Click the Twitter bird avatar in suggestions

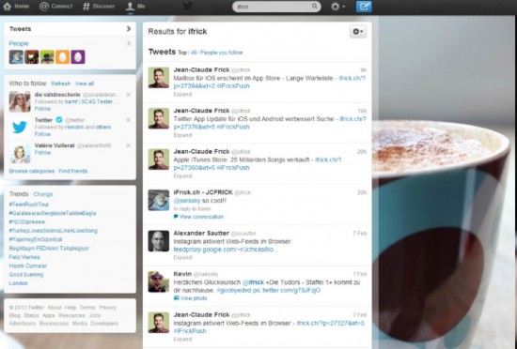(x=20, y=127)
